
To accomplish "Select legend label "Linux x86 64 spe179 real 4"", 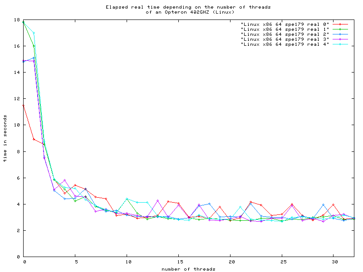I will [x=285, y=44].
